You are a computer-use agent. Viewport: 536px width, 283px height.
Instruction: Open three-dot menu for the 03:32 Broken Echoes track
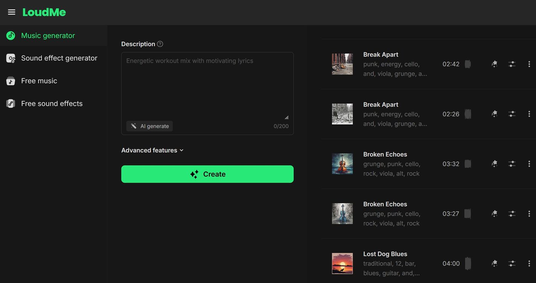click(529, 164)
